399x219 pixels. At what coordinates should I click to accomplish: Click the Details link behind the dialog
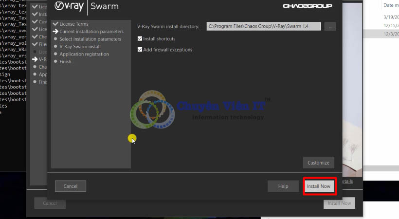[x=346, y=182]
